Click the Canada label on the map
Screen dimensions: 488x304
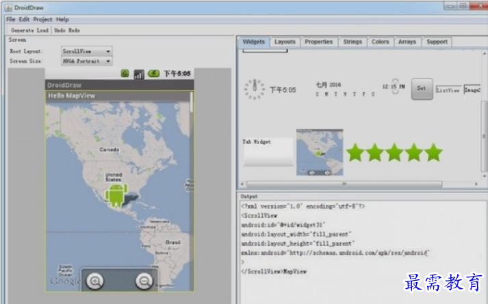click(110, 149)
